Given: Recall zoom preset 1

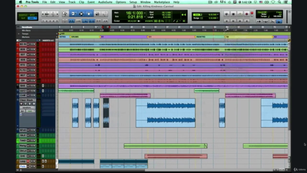Looking at the screenshot, I should pos(43,21).
